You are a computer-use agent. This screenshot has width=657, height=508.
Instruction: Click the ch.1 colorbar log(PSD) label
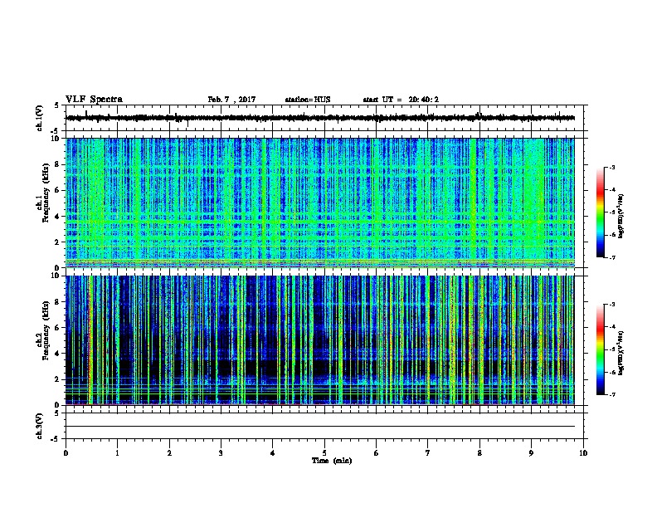point(621,216)
